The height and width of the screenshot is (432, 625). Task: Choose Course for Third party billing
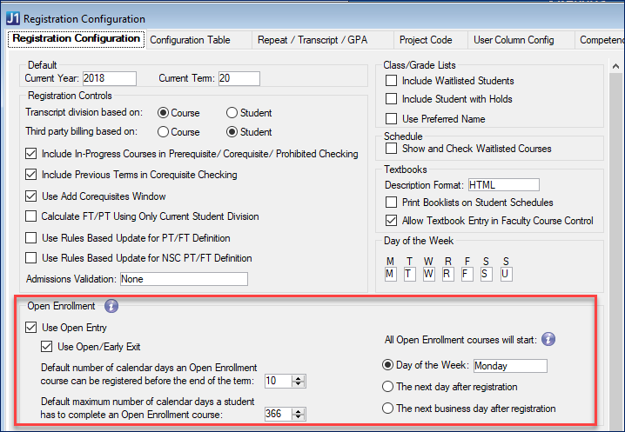click(162, 133)
